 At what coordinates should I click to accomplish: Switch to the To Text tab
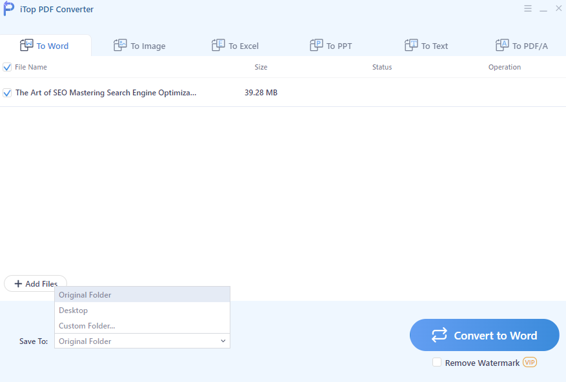tap(427, 46)
